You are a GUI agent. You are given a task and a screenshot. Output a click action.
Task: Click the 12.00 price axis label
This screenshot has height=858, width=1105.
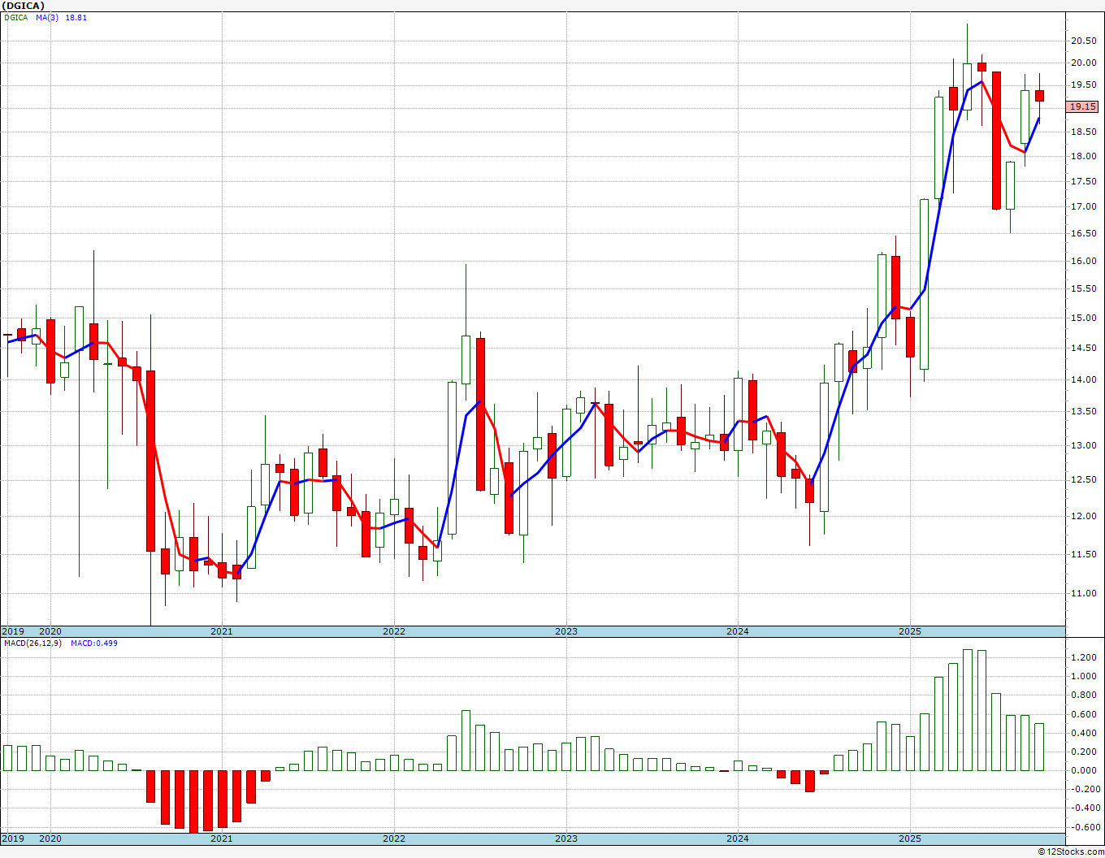(1083, 517)
